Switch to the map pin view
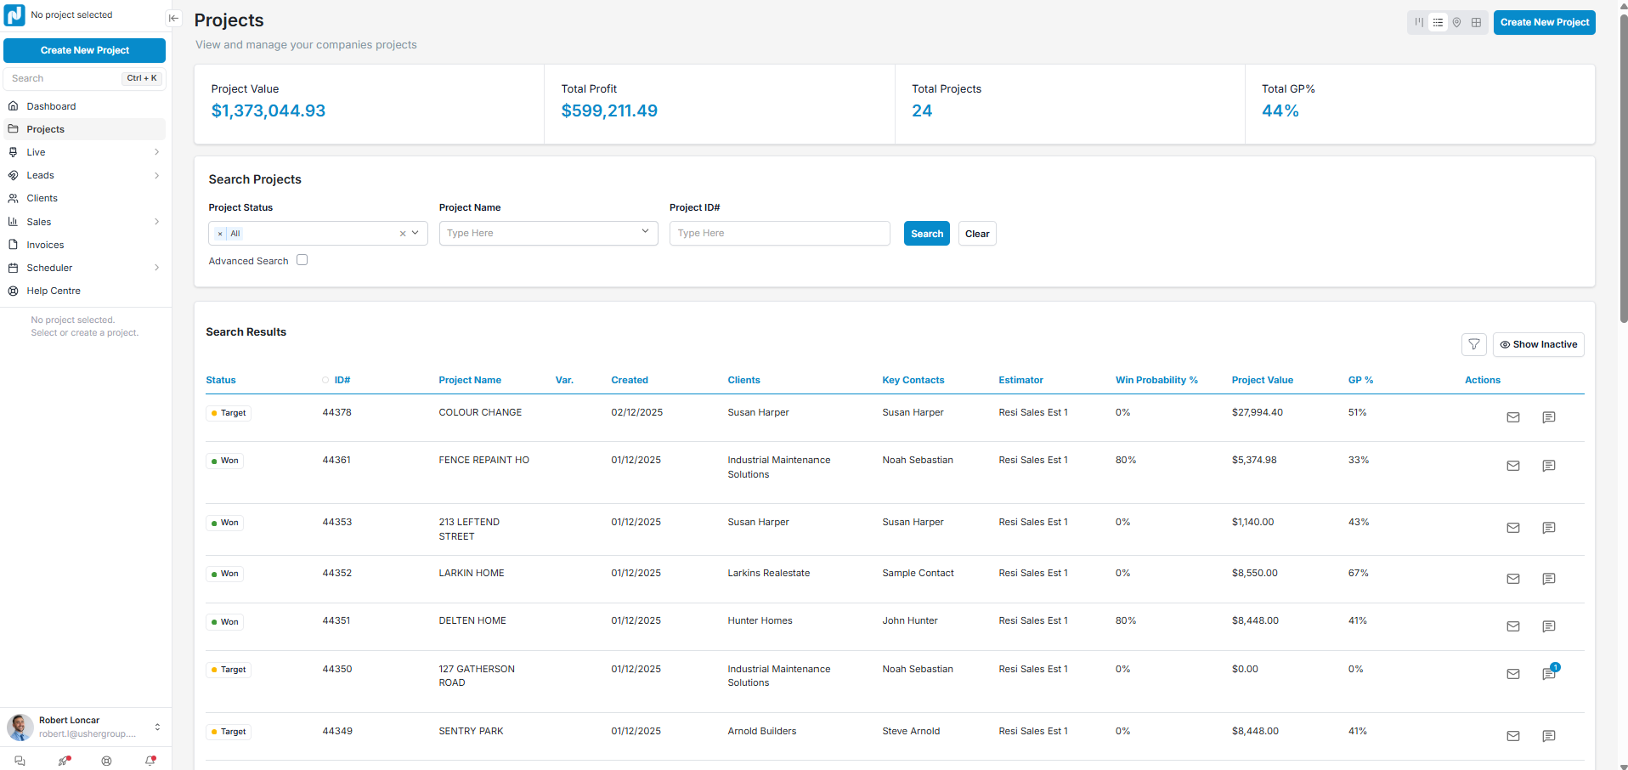The width and height of the screenshot is (1628, 770). tap(1456, 23)
